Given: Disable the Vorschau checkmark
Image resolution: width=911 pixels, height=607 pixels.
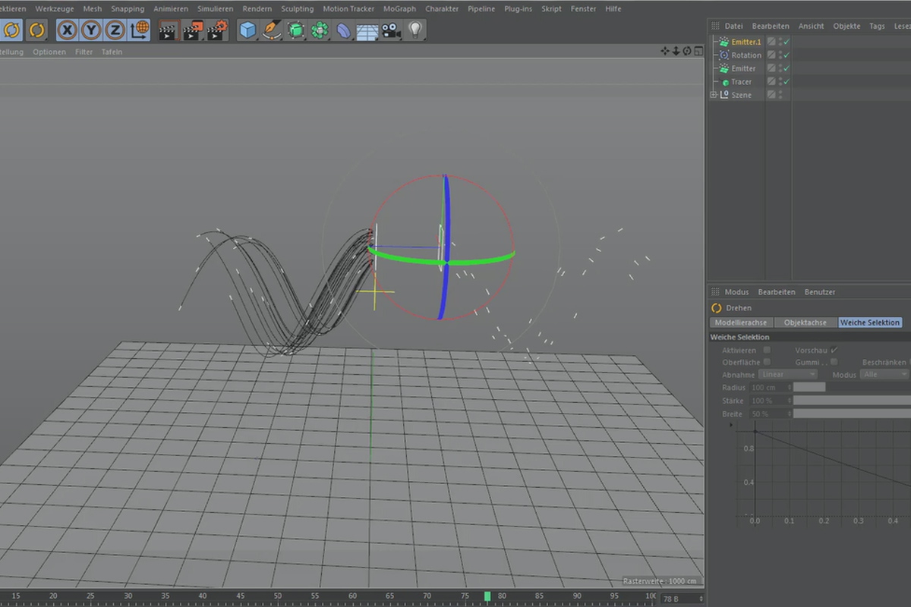Looking at the screenshot, I should click(x=833, y=350).
